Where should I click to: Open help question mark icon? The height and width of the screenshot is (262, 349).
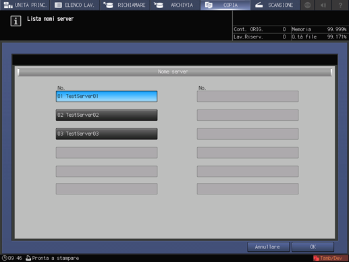[340, 5]
